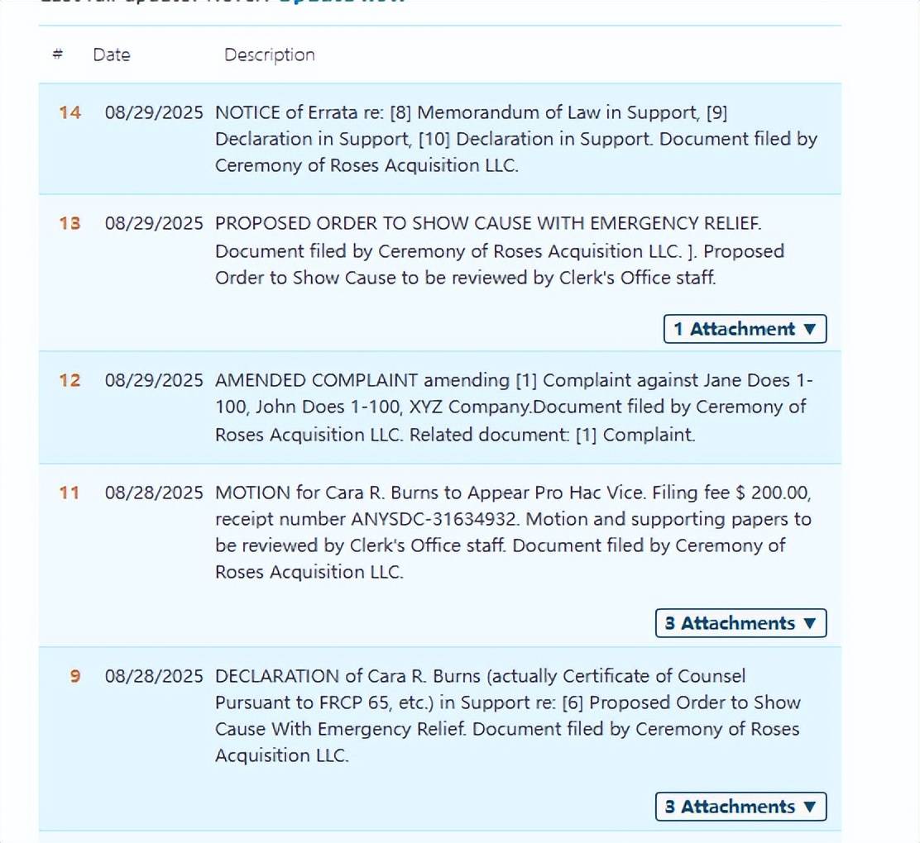The height and width of the screenshot is (843, 920).
Task: Expand 3 Attachments under Burns declaration
Action: pyautogui.click(x=740, y=807)
